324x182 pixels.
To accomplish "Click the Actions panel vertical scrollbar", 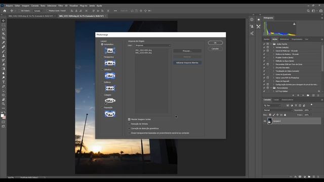I will pos(322,59).
